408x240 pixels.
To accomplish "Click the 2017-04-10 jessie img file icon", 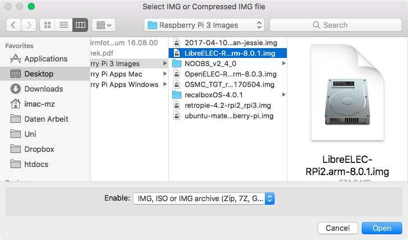I will pos(177,43).
